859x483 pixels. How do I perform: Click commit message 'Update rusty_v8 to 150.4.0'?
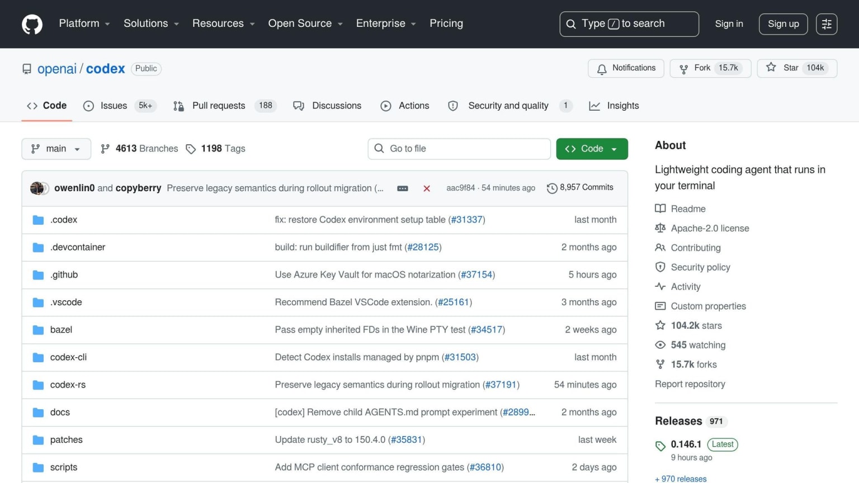(330, 440)
